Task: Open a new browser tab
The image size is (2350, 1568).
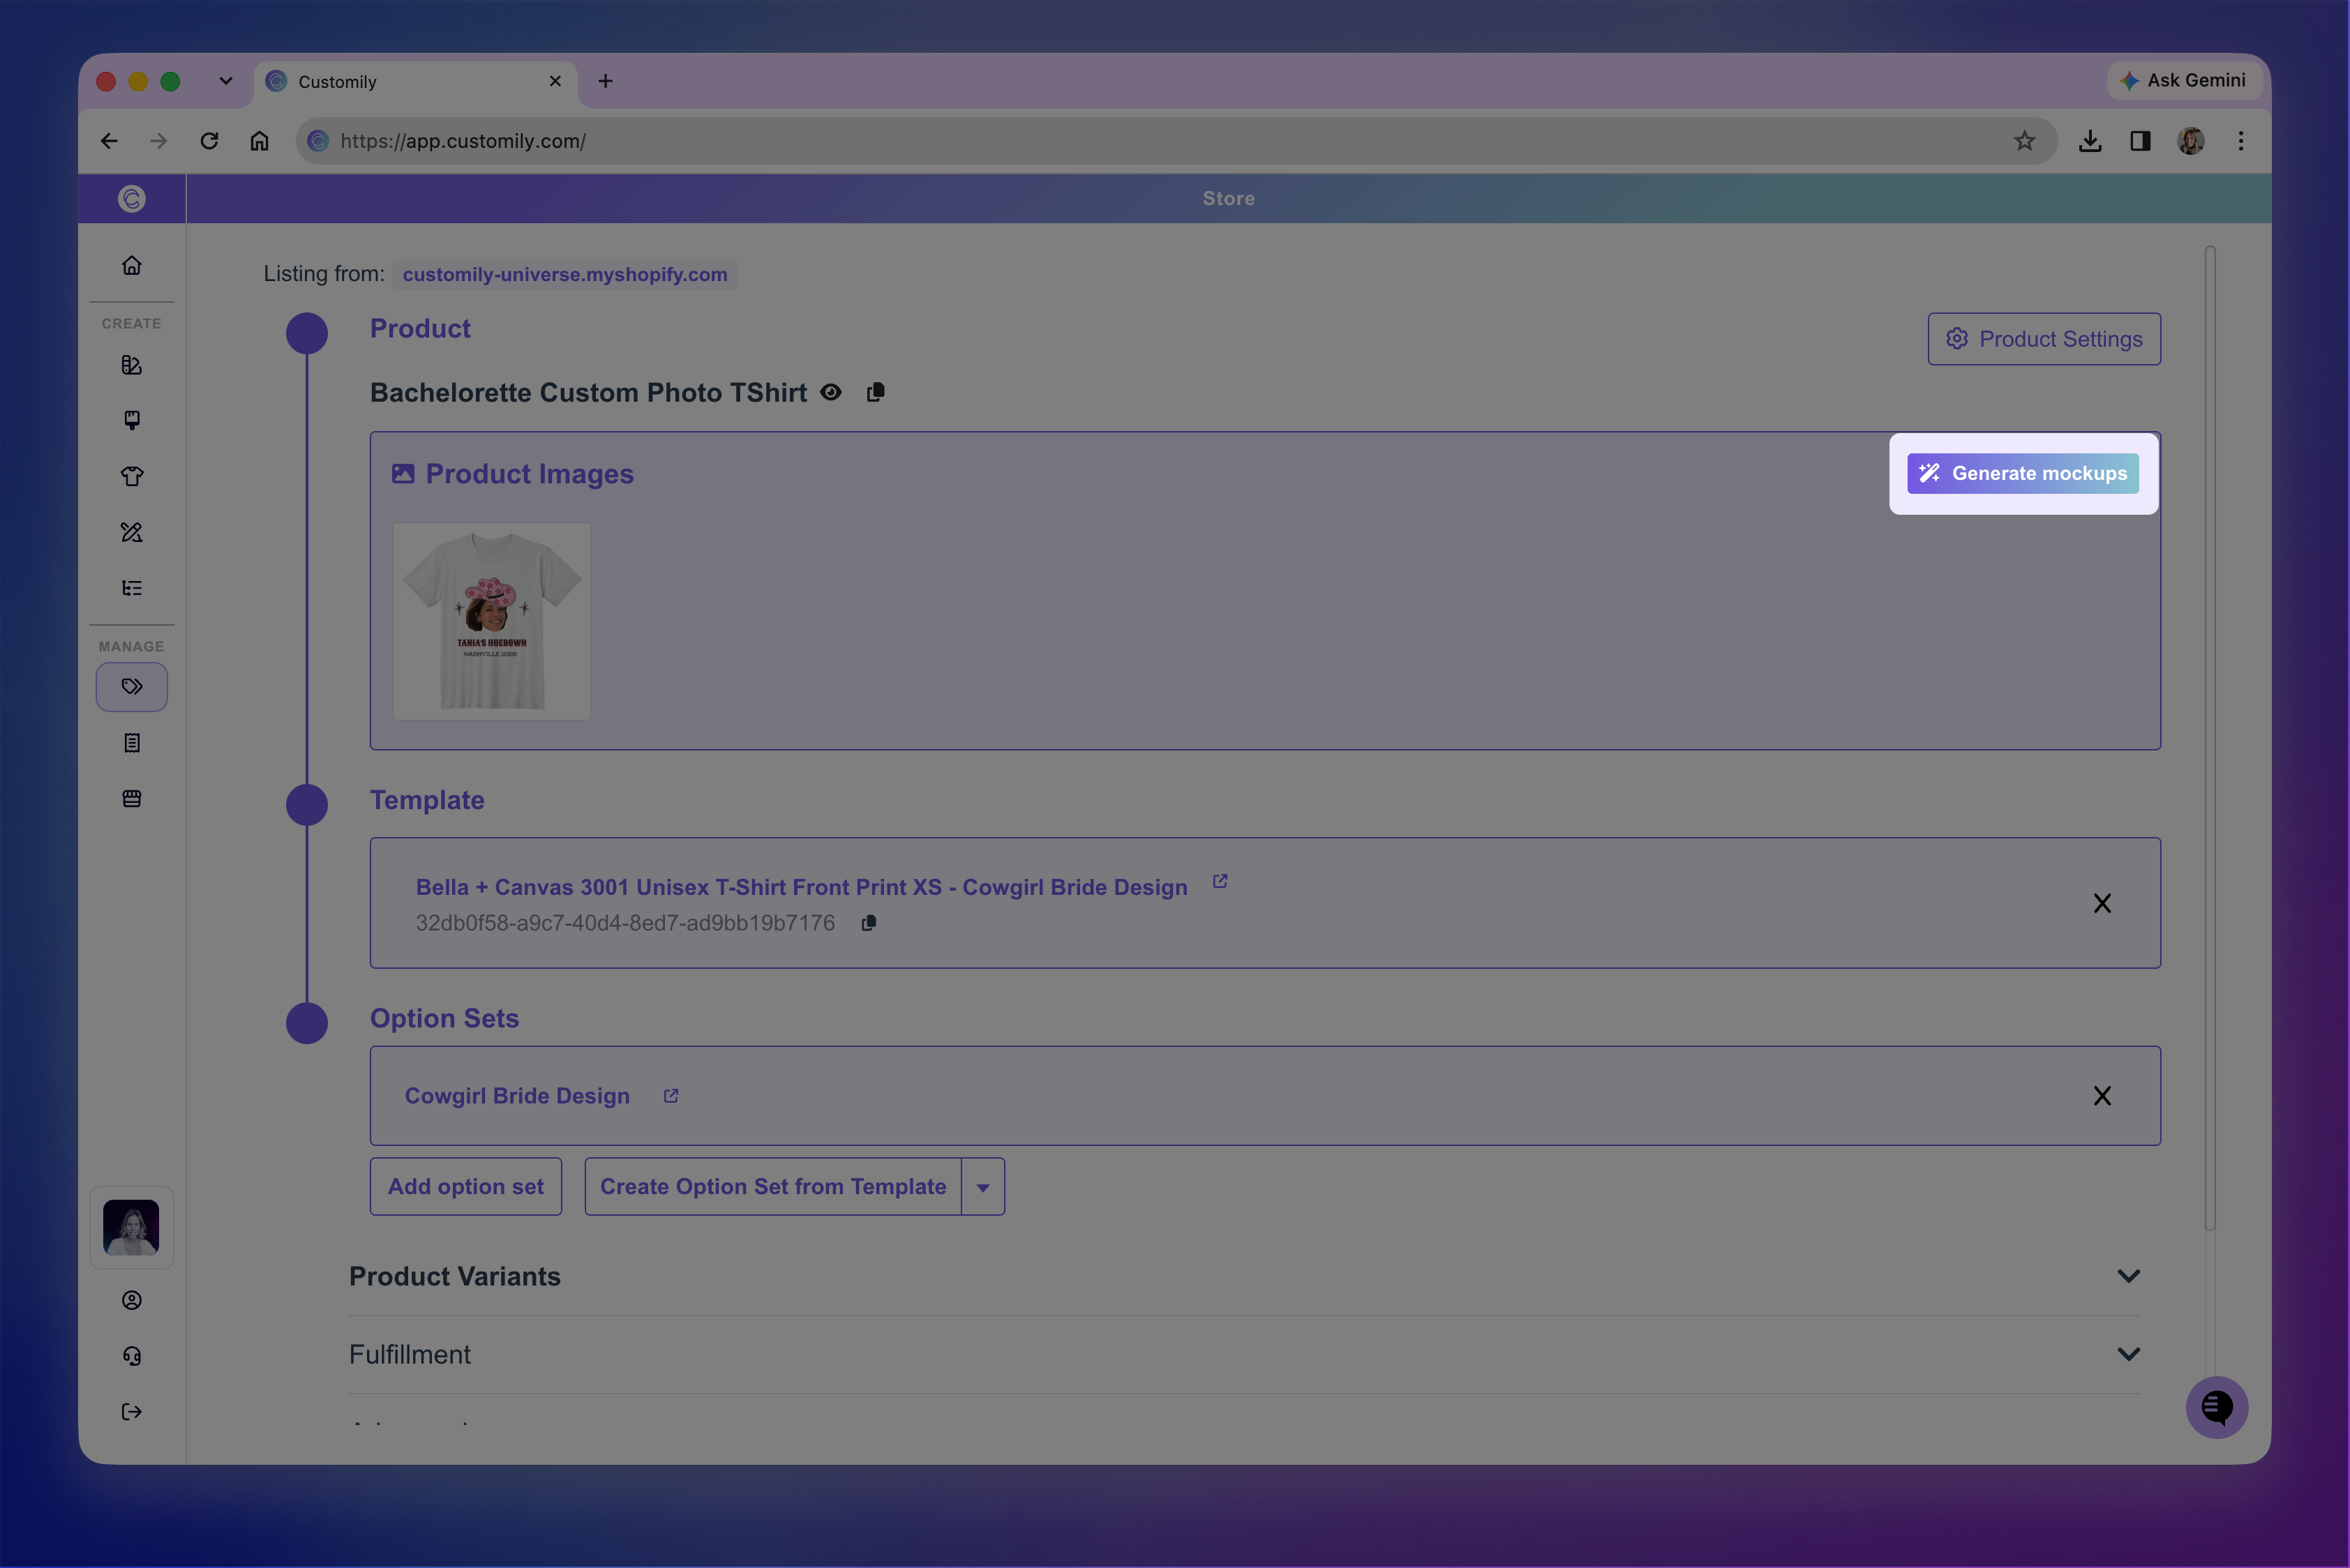Action: pyautogui.click(x=605, y=81)
